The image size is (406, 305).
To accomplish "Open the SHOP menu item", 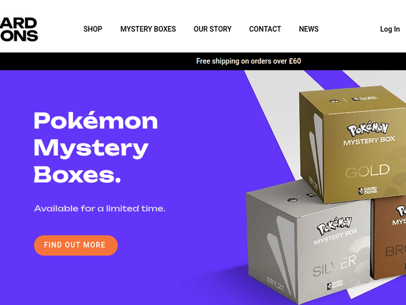I will 93,29.
